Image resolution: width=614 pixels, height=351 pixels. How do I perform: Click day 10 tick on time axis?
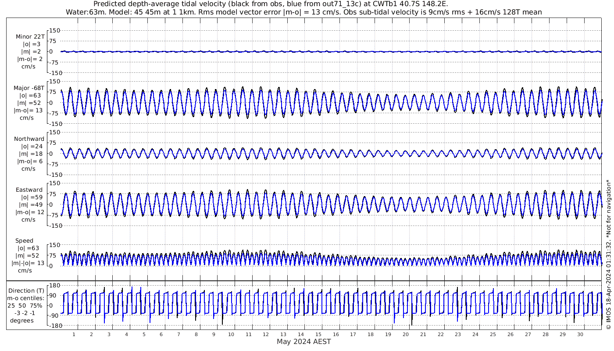pyautogui.click(x=231, y=334)
